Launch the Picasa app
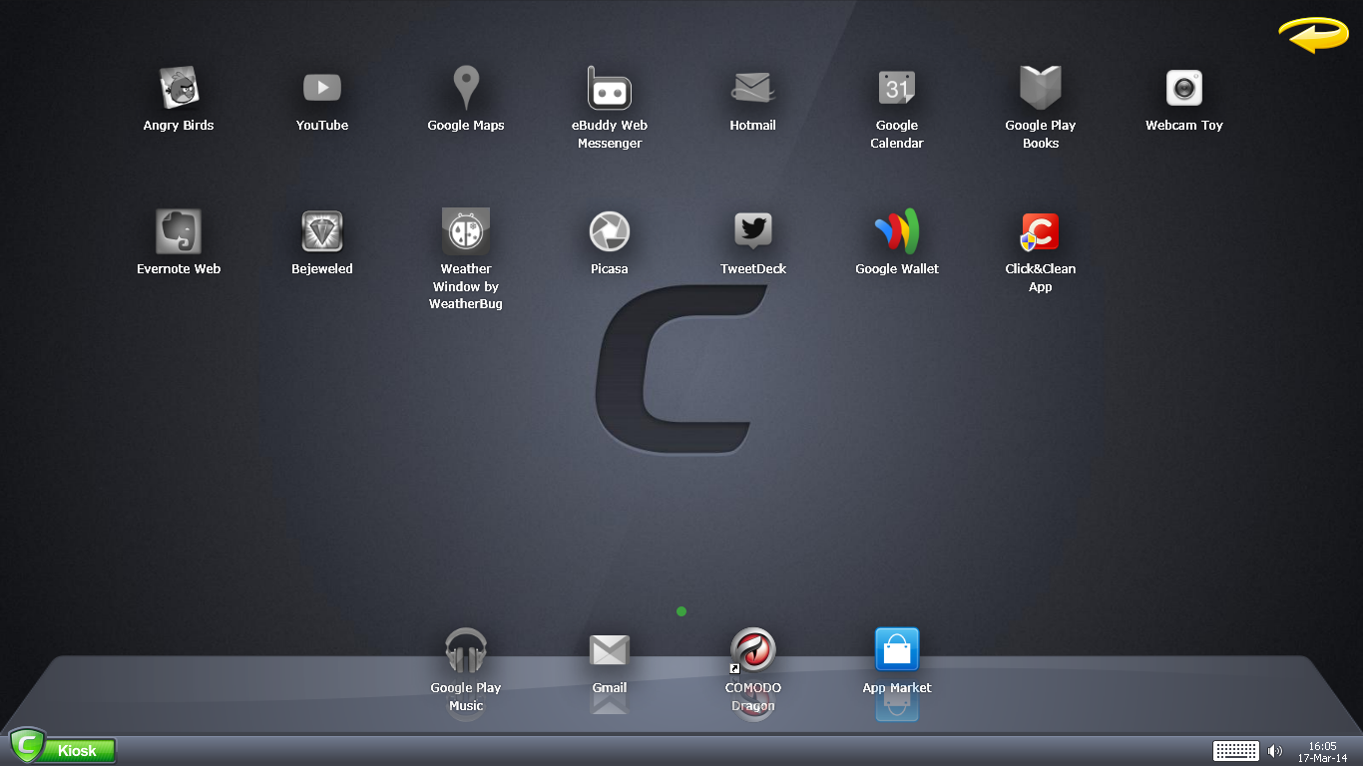 click(610, 231)
